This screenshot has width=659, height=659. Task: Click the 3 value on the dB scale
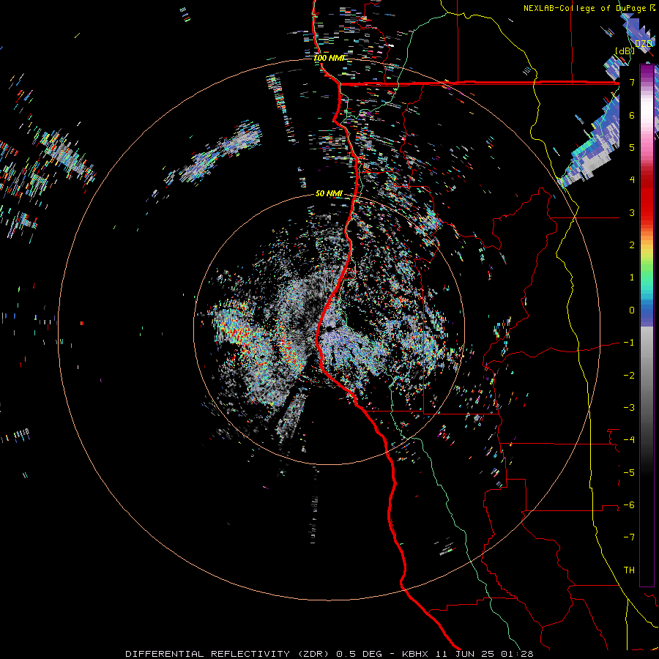tap(632, 212)
